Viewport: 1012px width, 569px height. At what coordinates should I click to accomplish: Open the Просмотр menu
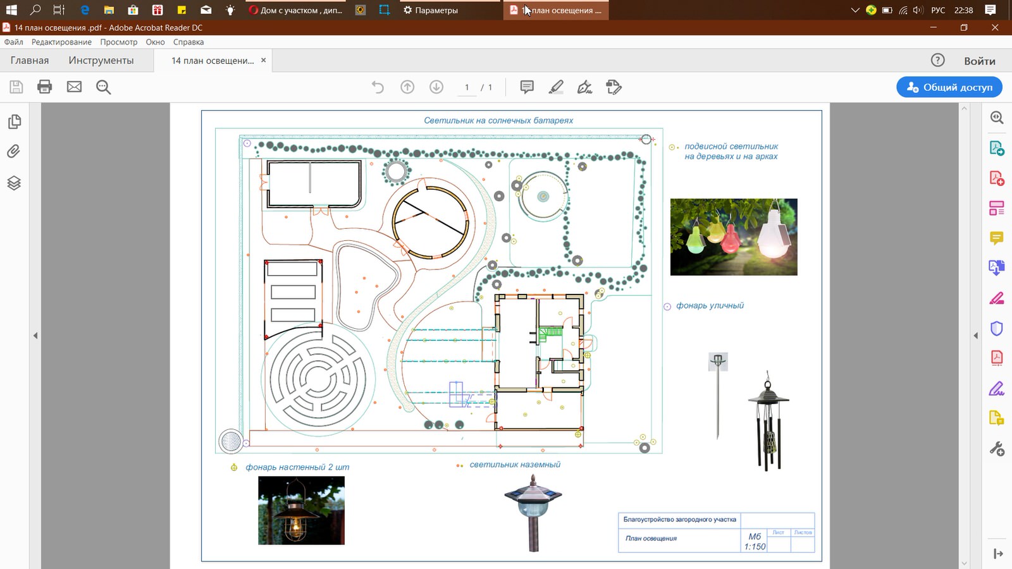pos(118,42)
